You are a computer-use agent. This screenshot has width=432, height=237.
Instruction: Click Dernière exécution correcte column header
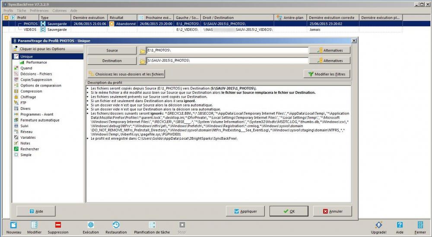click(333, 18)
